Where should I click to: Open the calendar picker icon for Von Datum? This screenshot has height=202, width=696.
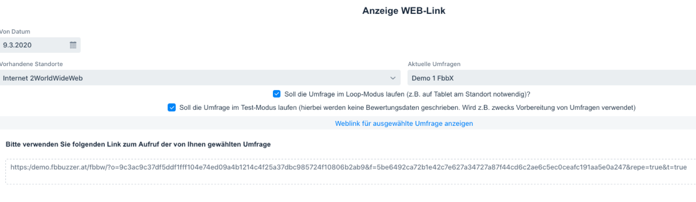pos(73,45)
